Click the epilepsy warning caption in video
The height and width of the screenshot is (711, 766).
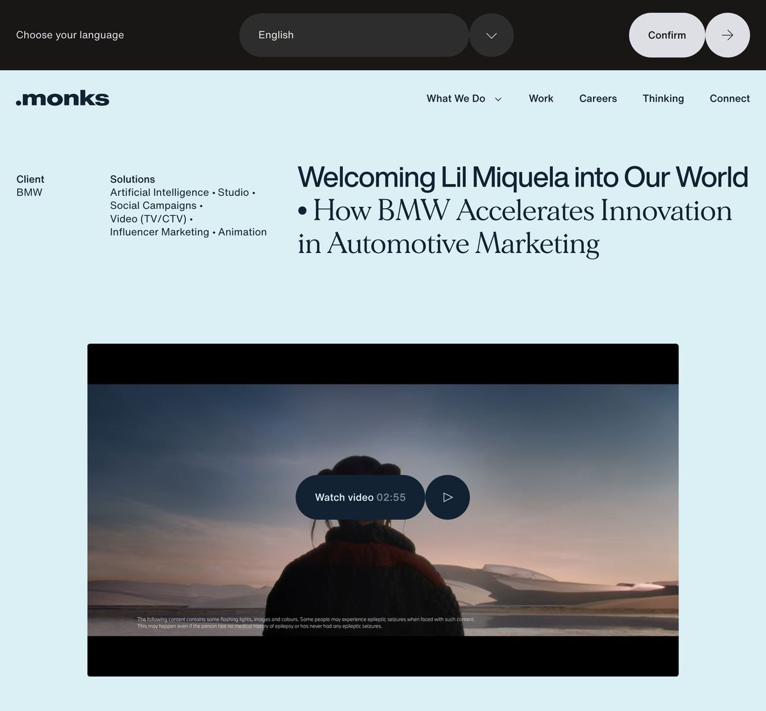tap(306, 623)
